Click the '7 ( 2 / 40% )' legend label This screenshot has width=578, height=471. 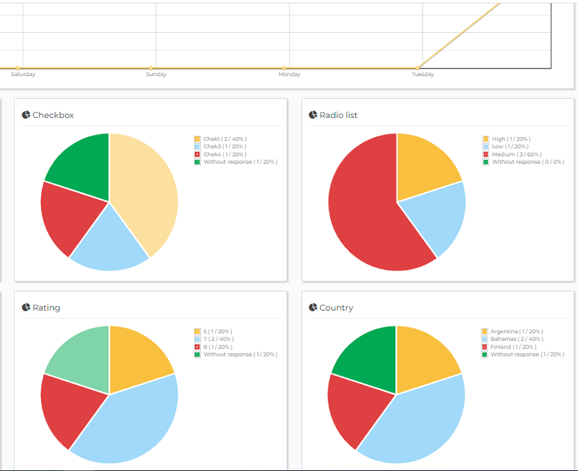219,339
